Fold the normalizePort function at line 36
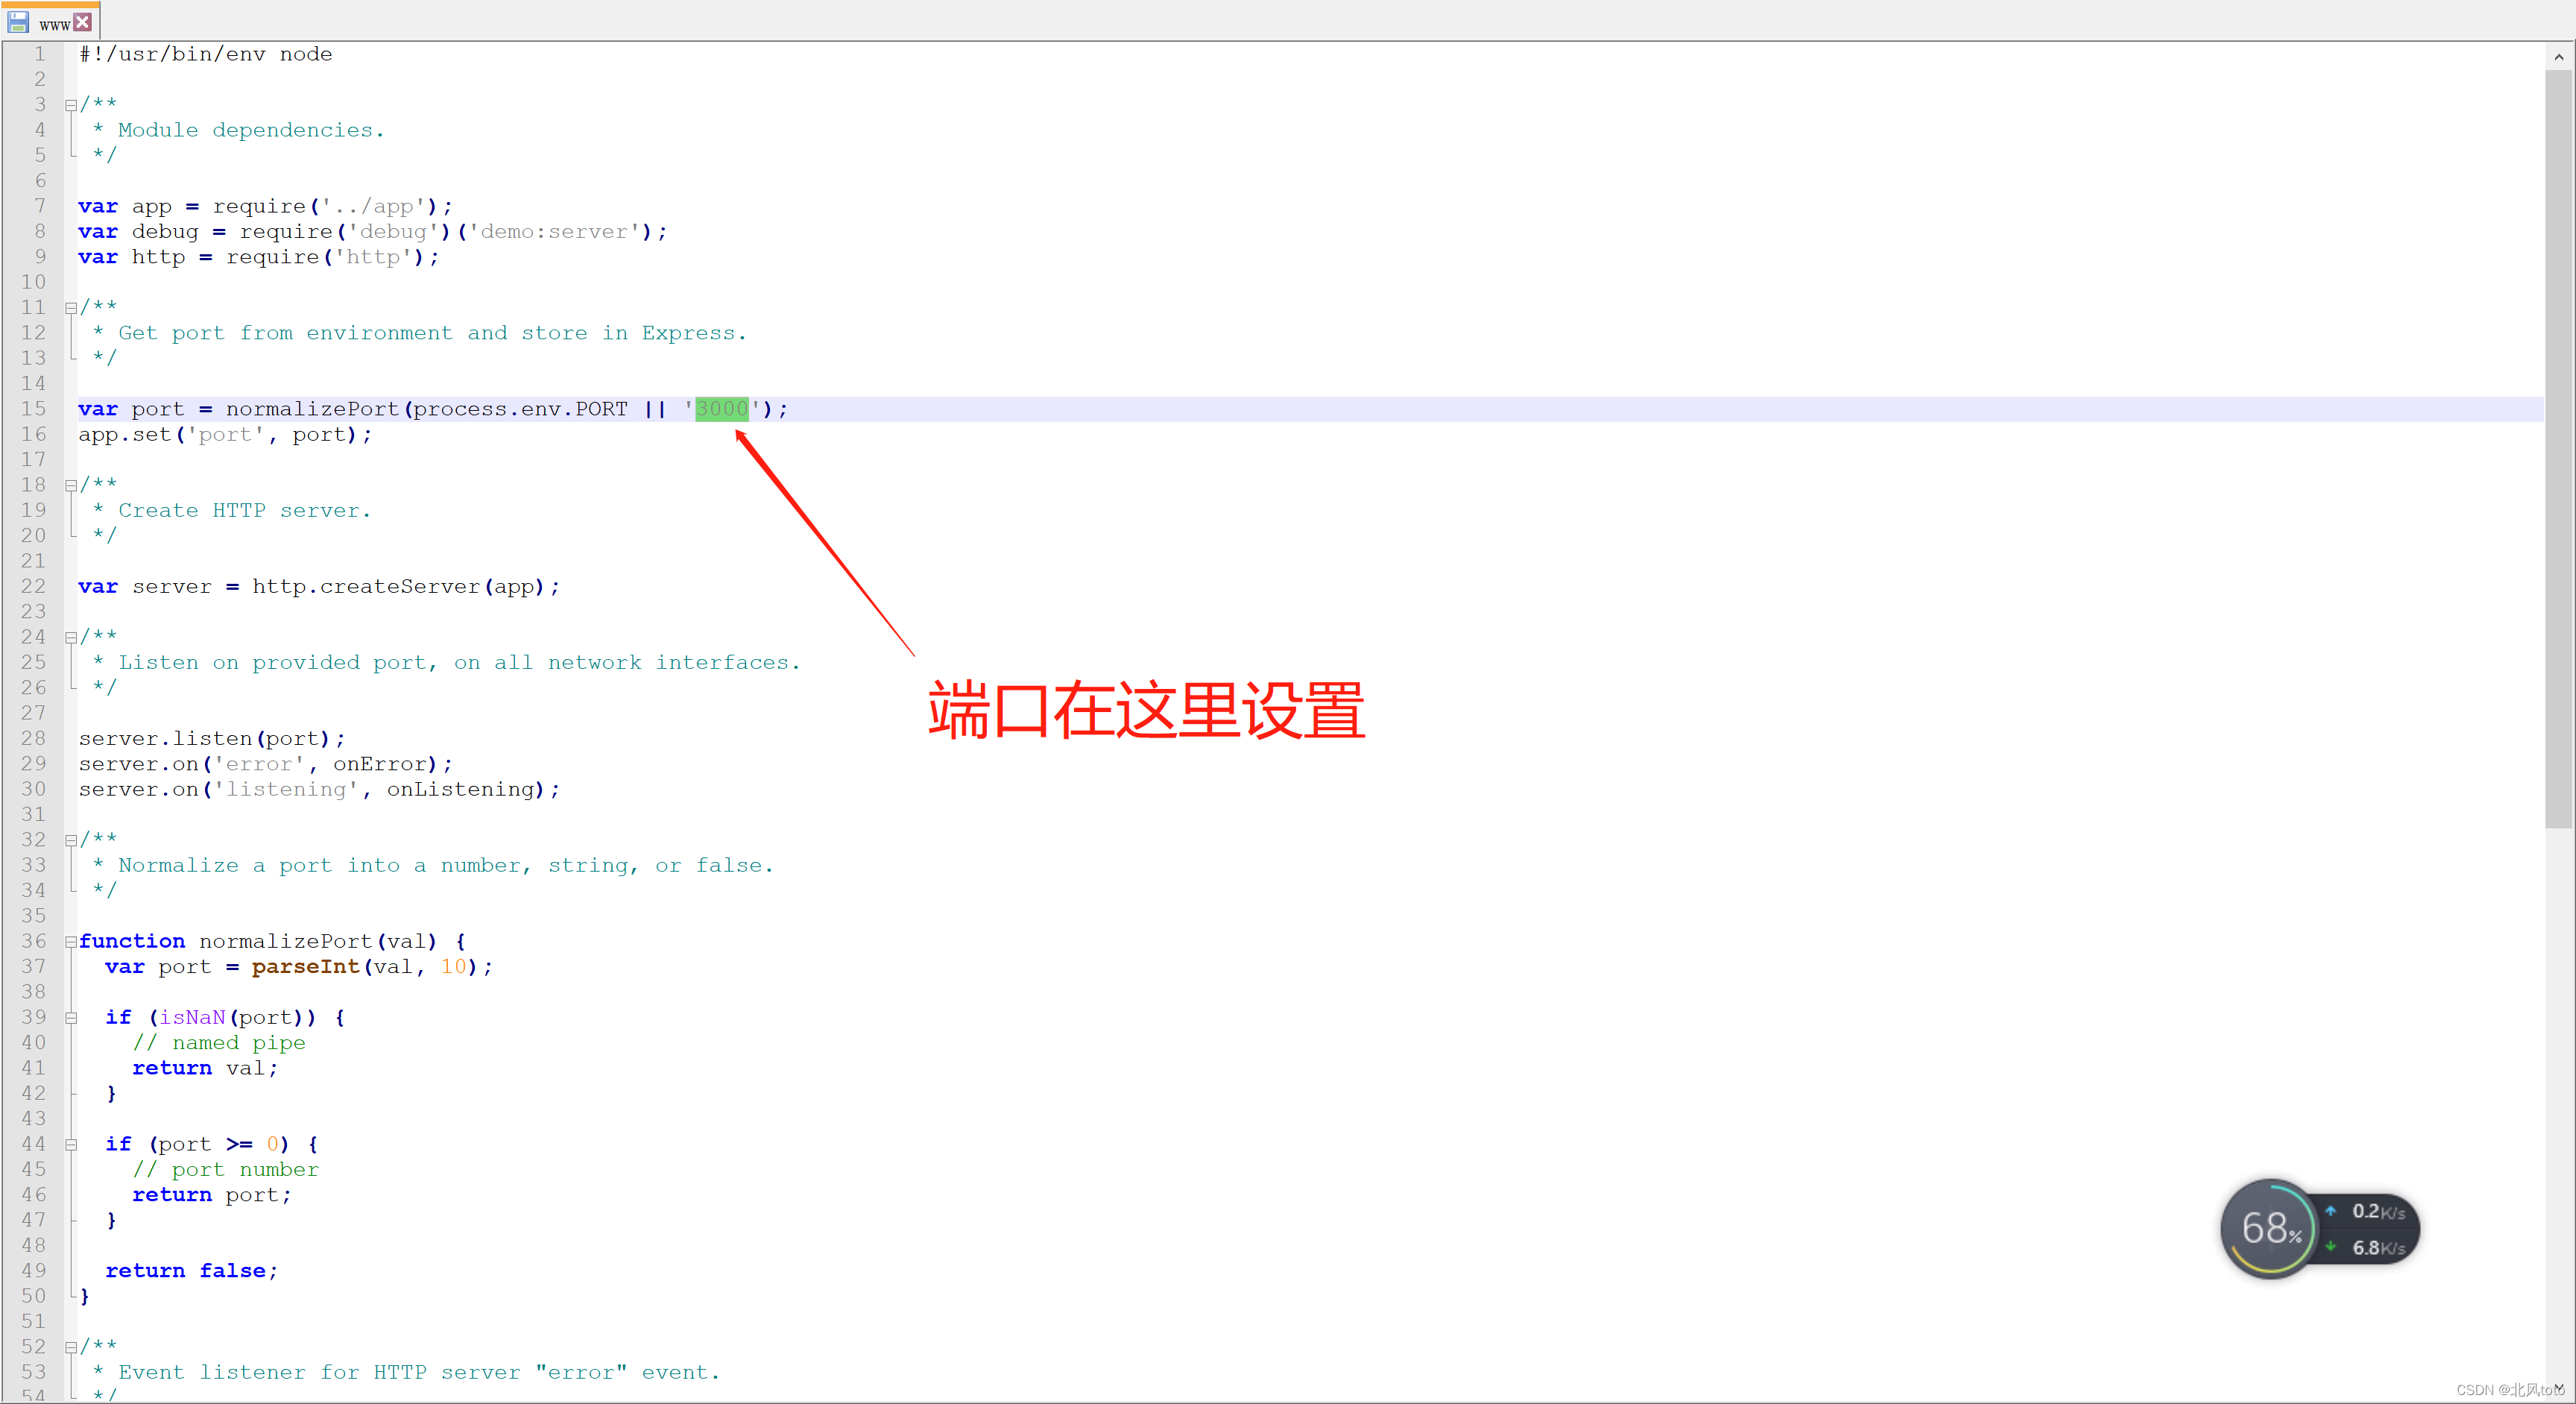This screenshot has height=1404, width=2576. 71,942
